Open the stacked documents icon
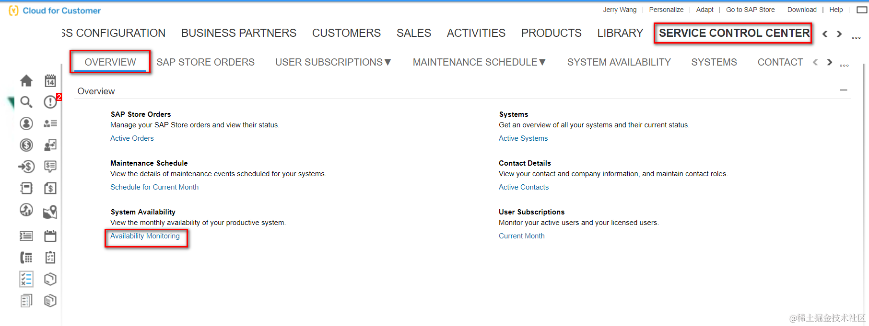 pos(26,301)
